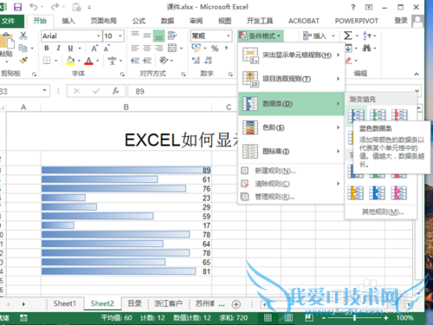Click the Cut scissors icon
The height and width of the screenshot is (325, 433).
23,36
